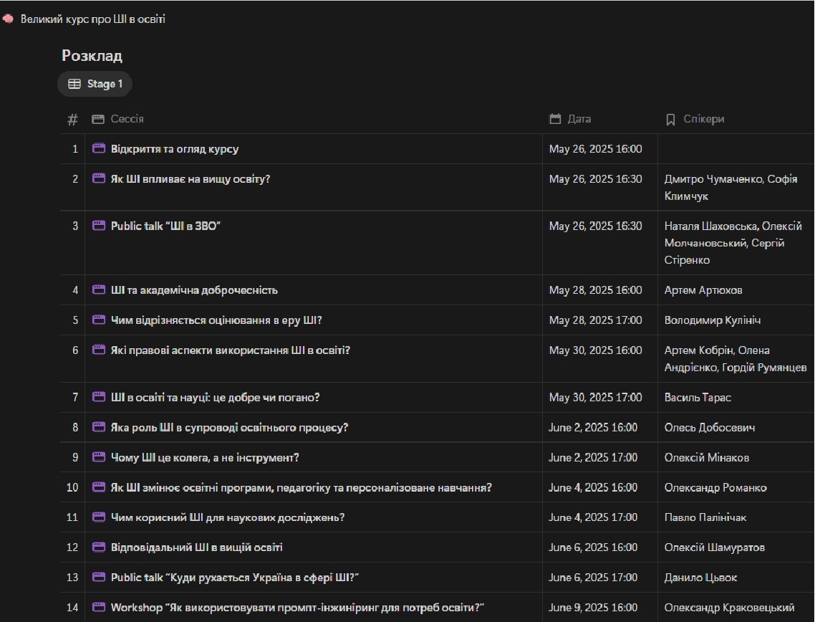This screenshot has width=815, height=622.
Task: Click session icon beside ШІ та академічна доброчесність
Action: click(x=99, y=290)
